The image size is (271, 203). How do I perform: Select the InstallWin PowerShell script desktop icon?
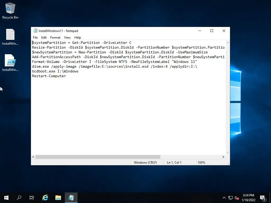coord(10,63)
